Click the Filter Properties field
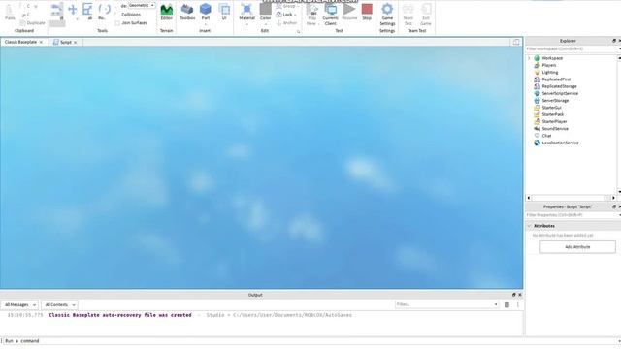 (572, 215)
